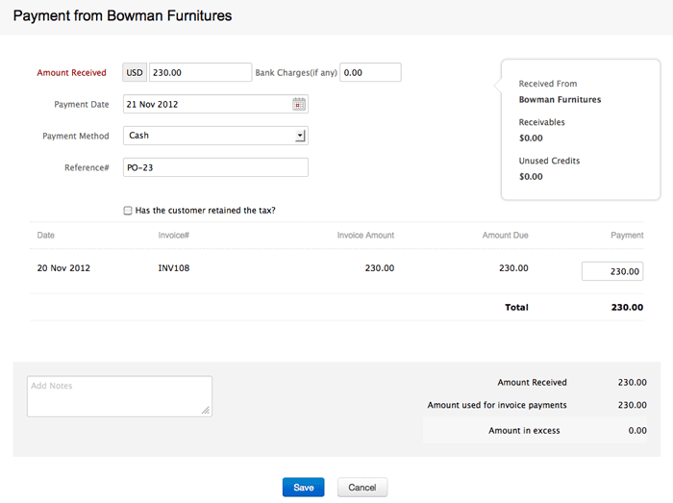The width and height of the screenshot is (673, 503).
Task: Click the 'Payment Method' field label
Action: pyautogui.click(x=76, y=136)
